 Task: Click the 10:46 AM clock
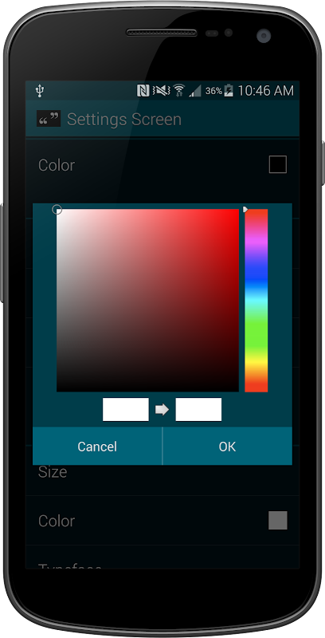coord(265,90)
